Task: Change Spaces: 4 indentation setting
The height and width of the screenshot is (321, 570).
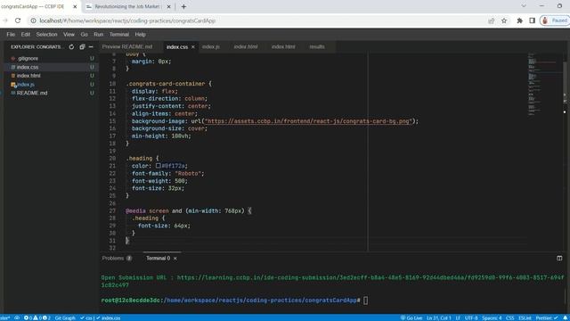Action: point(492,317)
